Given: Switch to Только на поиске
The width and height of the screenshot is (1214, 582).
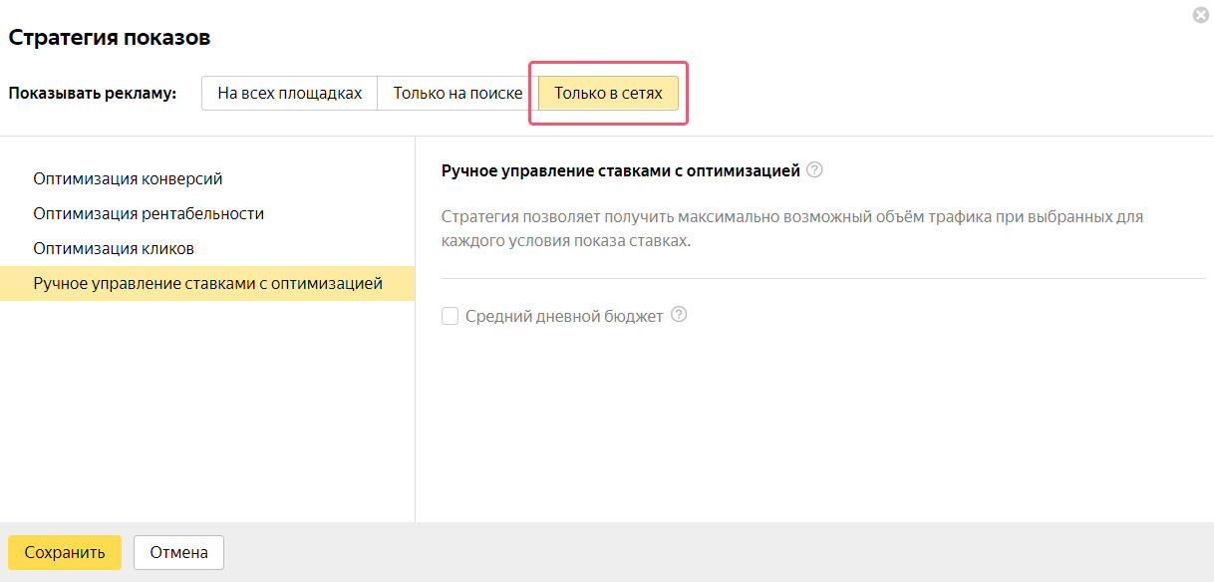Looking at the screenshot, I should click(x=457, y=94).
